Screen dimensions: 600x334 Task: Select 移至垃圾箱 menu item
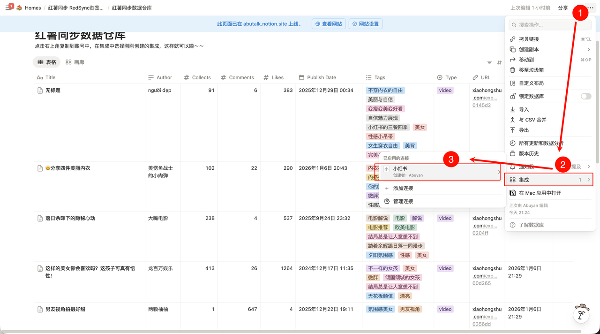531,70
